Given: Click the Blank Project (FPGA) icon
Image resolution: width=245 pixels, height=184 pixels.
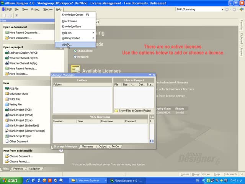Looking at the screenshot, I should (x=7, y=115).
